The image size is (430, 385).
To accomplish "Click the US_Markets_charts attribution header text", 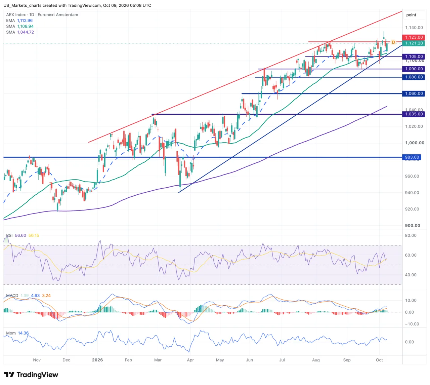I will tap(77, 5).
